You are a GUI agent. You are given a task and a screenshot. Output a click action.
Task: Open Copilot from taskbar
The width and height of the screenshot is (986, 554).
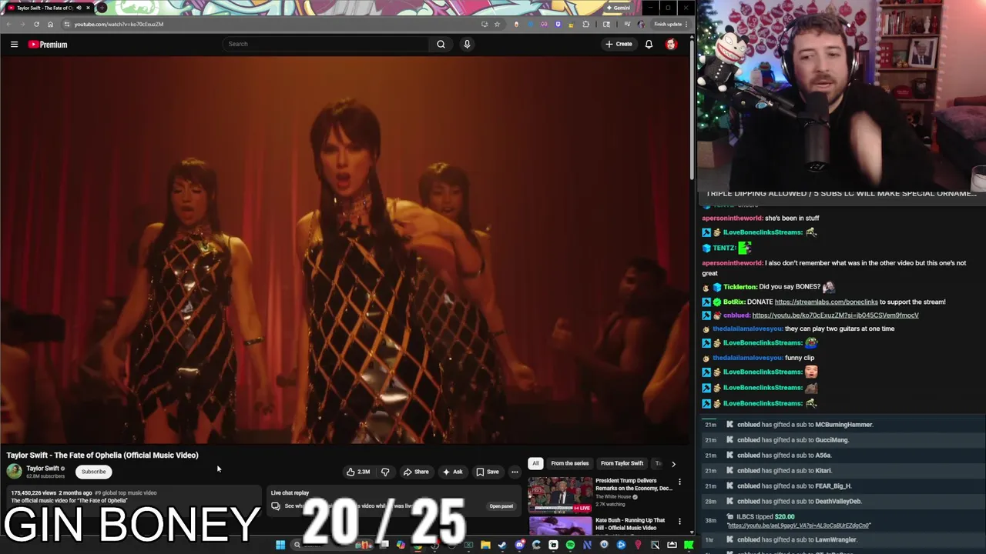[401, 545]
